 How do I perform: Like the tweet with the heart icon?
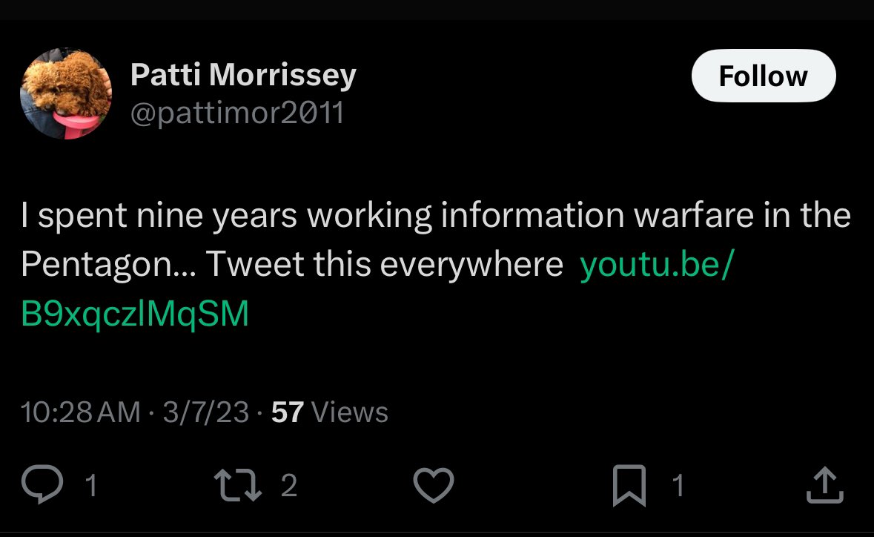432,486
